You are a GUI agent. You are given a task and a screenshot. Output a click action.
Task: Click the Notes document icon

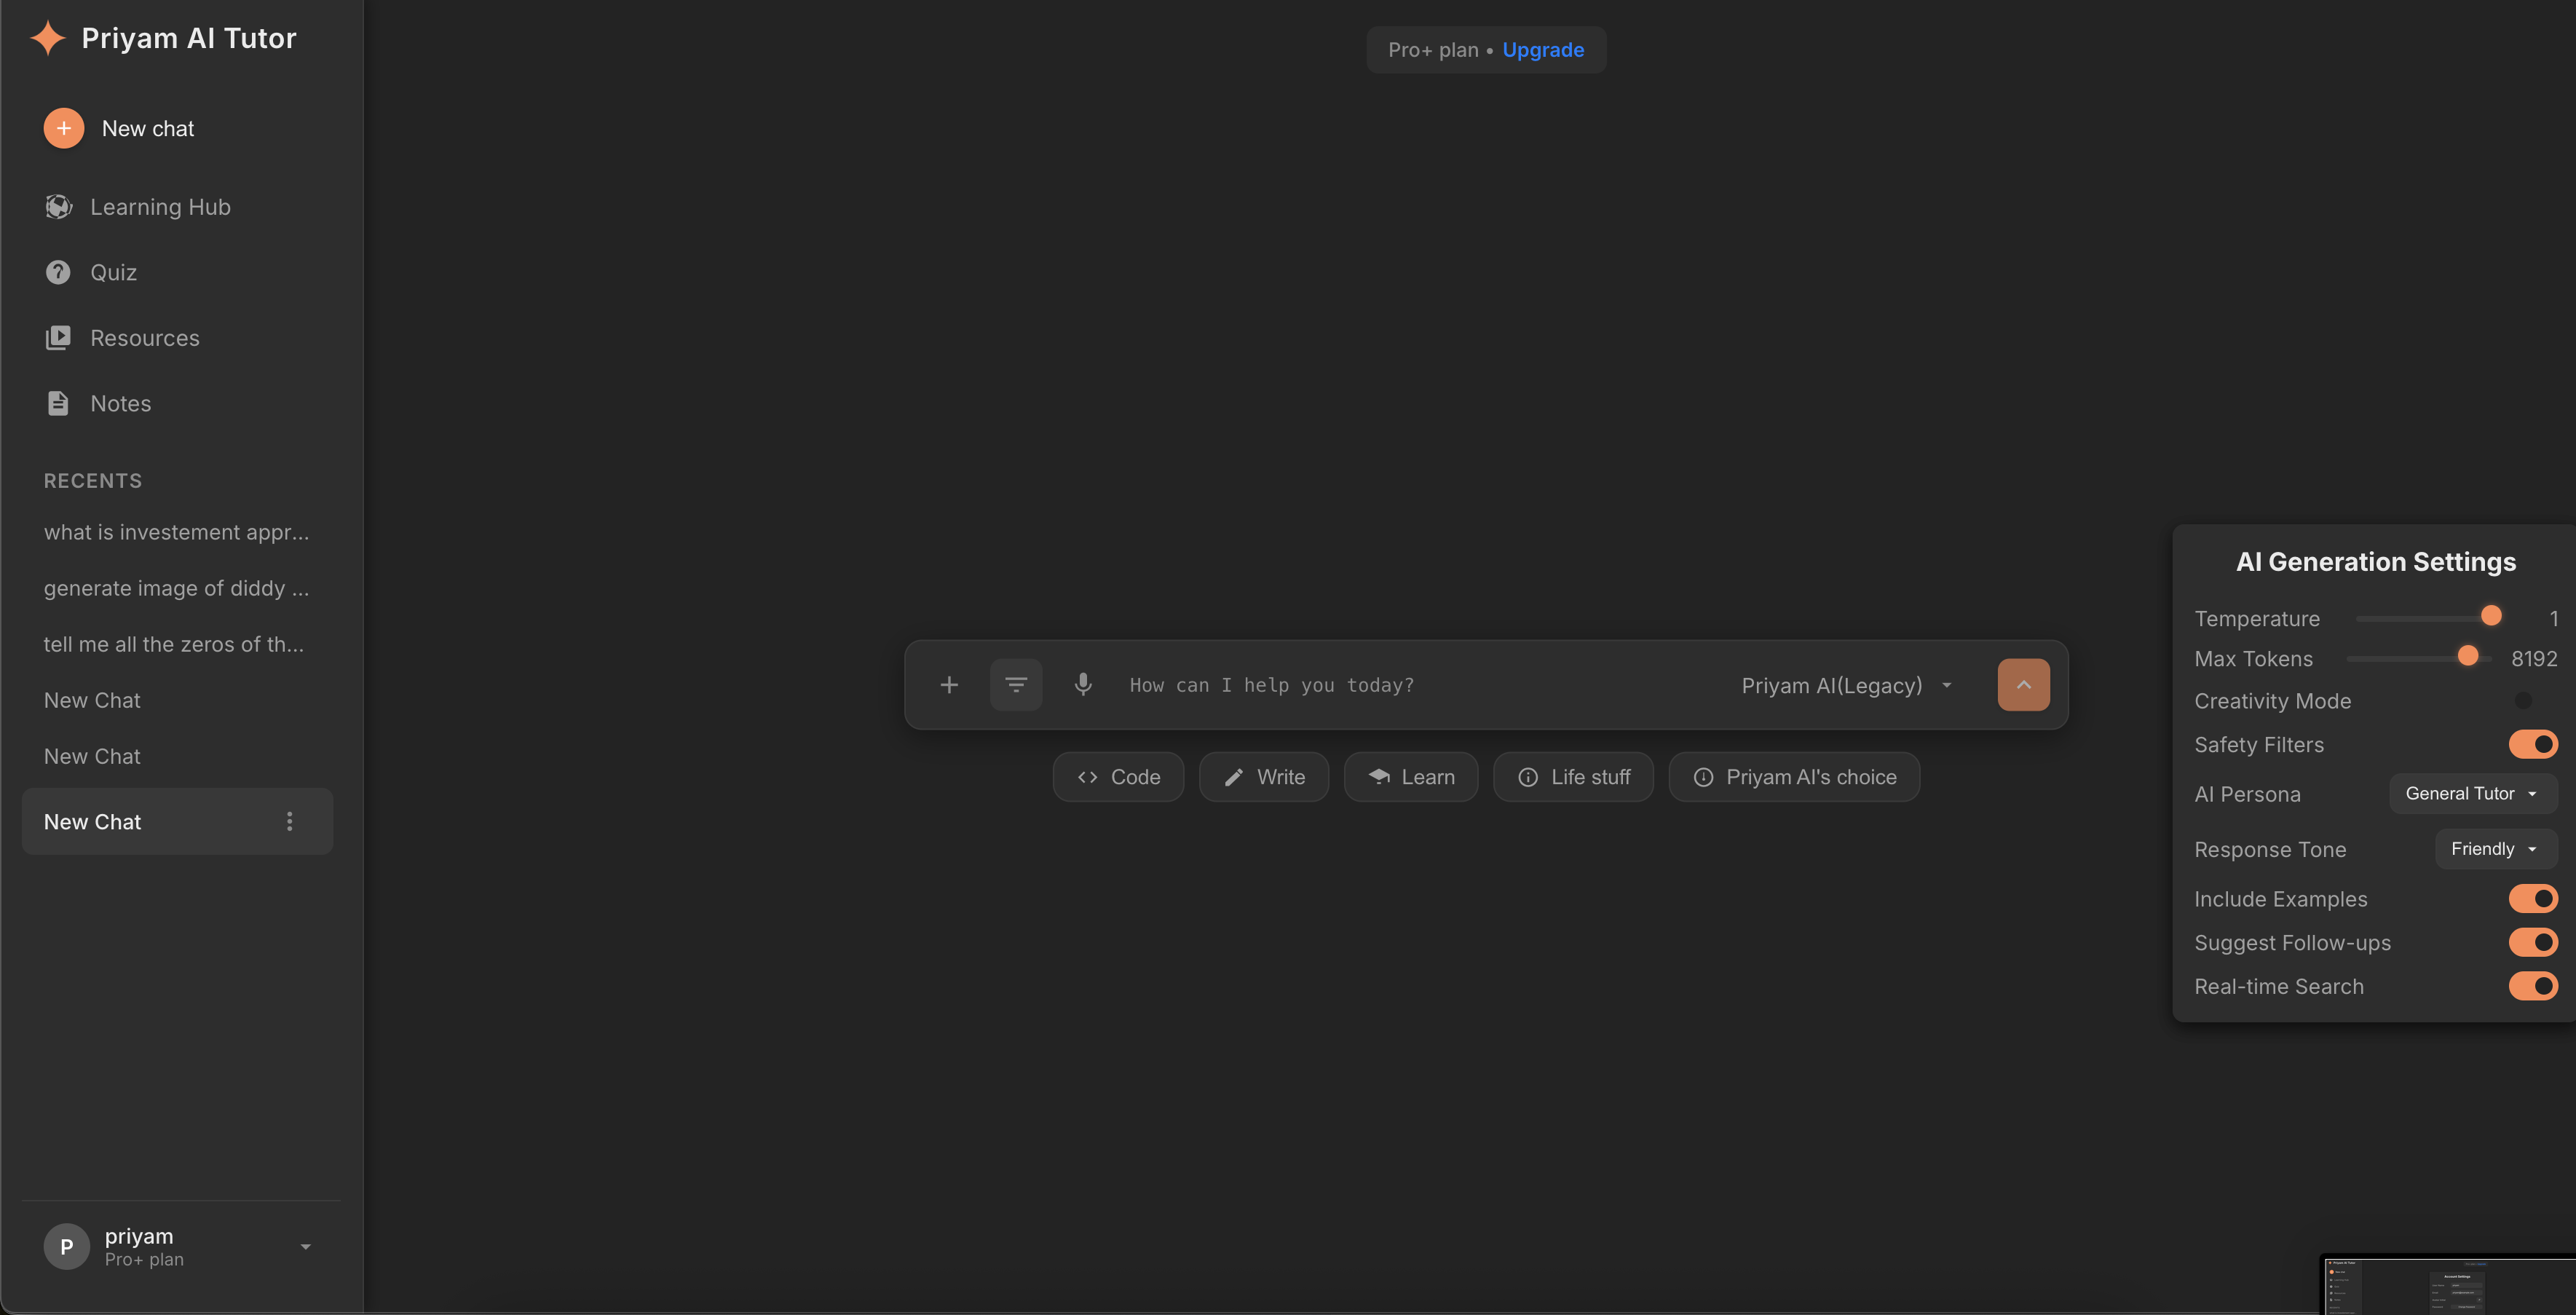point(58,403)
